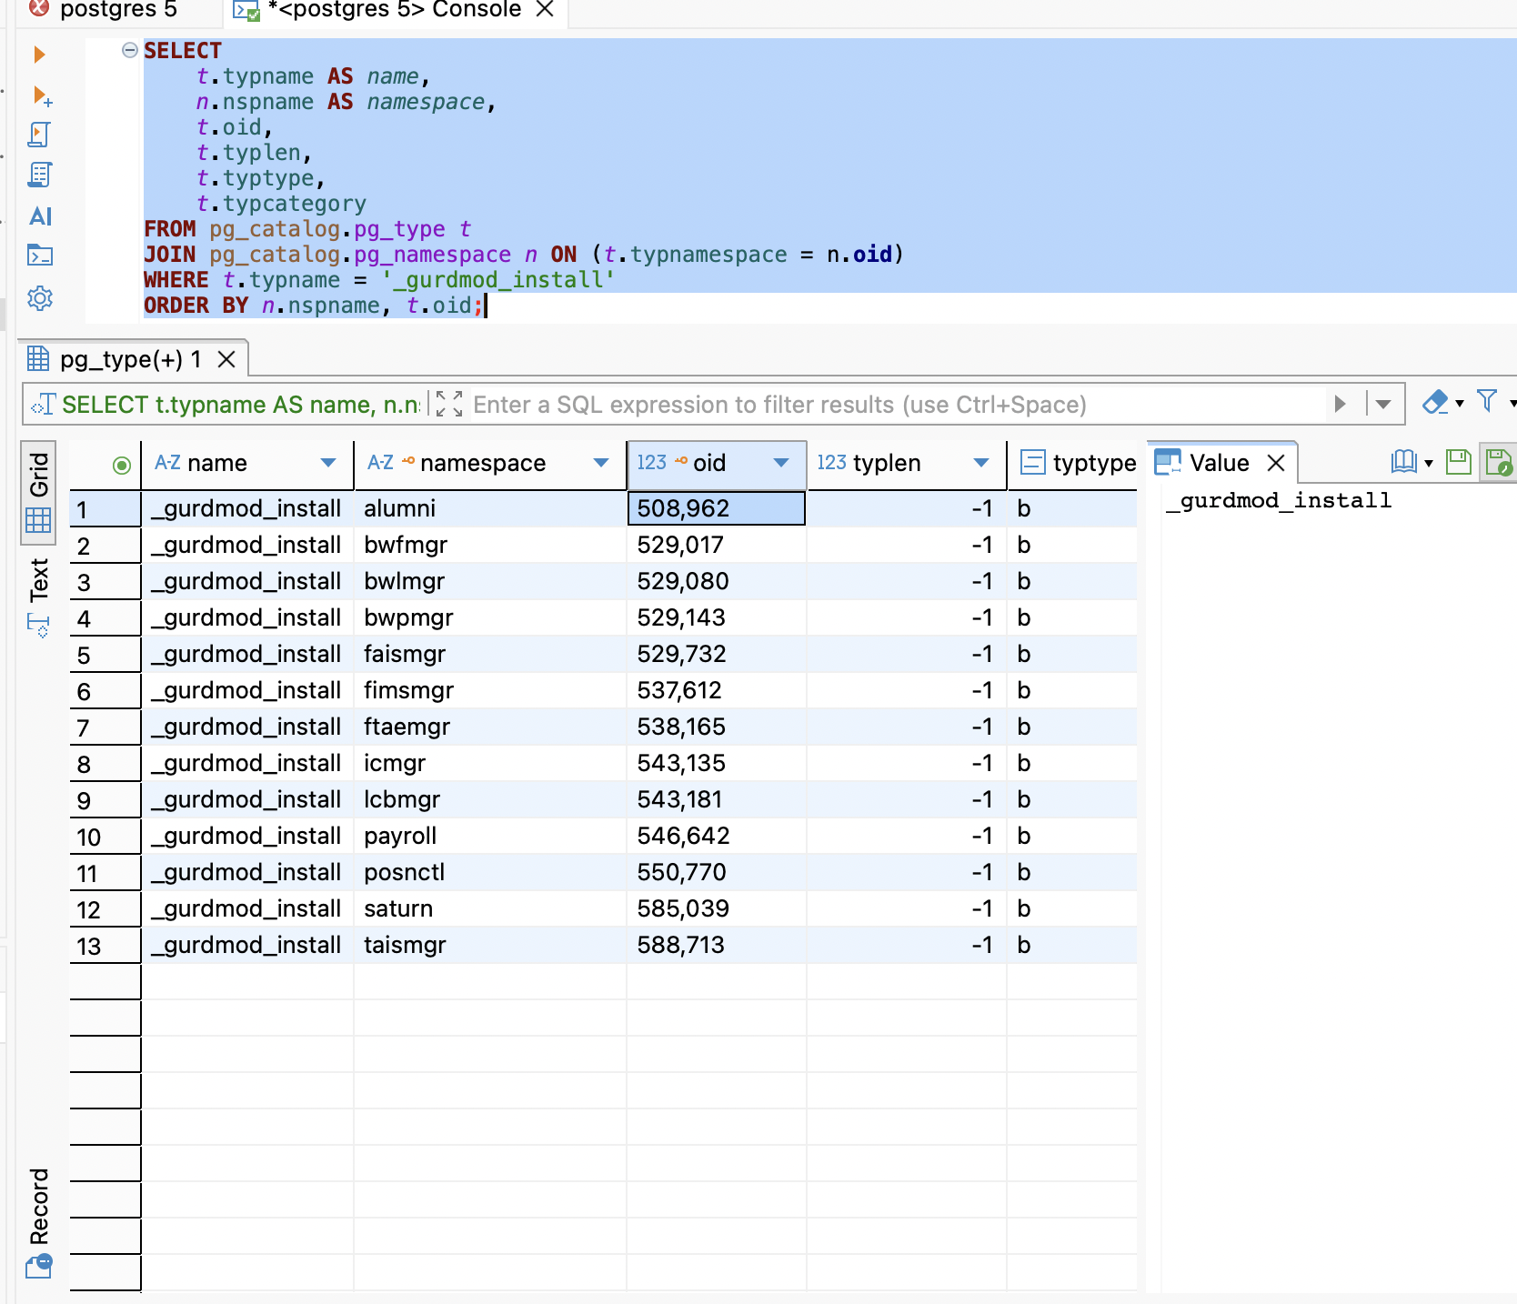
Task: Switch to the postgres 5 tab
Action: (118, 10)
